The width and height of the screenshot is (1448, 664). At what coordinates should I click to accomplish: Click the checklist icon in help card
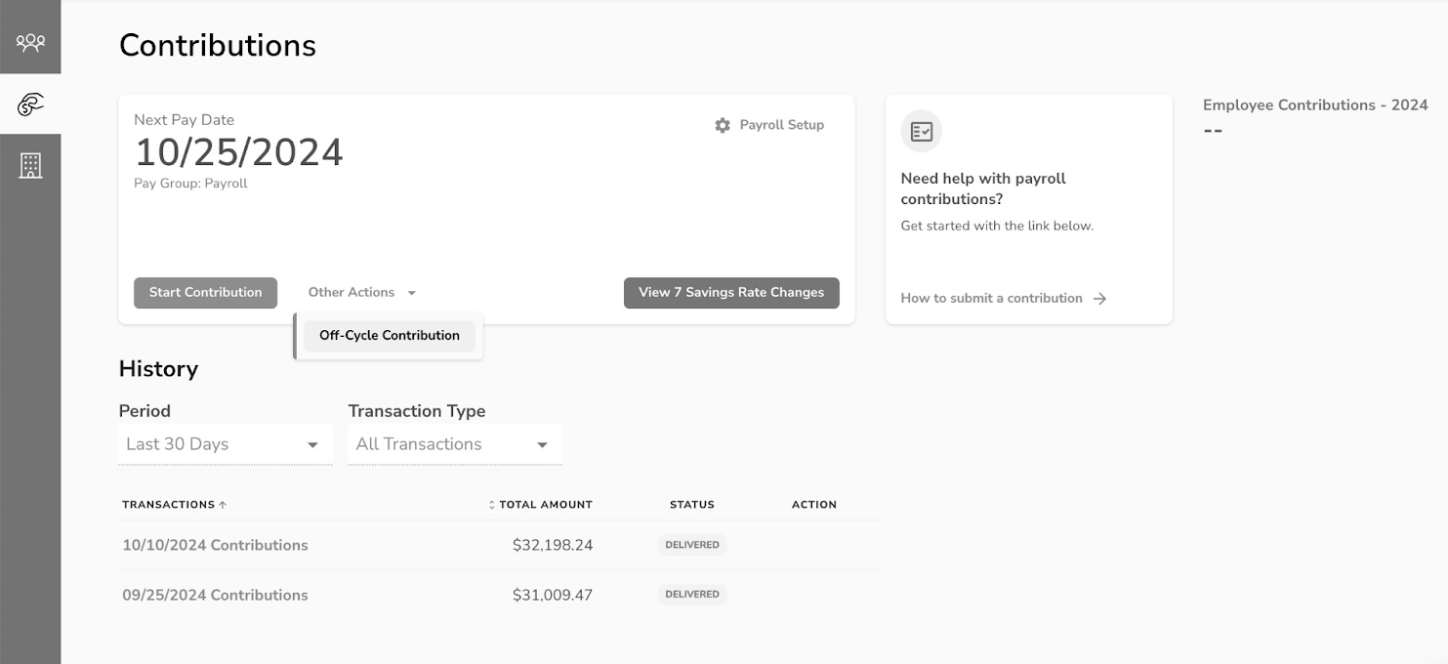(x=921, y=131)
